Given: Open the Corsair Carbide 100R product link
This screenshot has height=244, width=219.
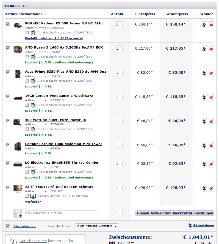Looking at the screenshot, I should coord(64,144).
